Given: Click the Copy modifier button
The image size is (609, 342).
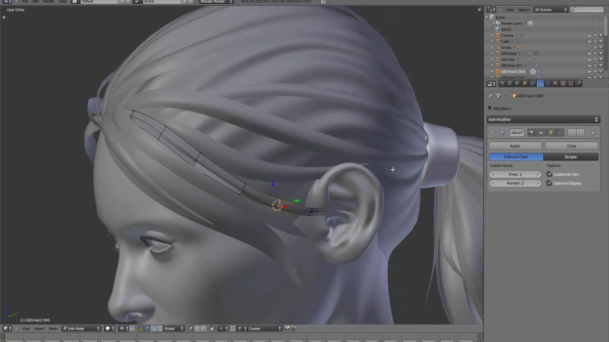Looking at the screenshot, I should 571,146.
